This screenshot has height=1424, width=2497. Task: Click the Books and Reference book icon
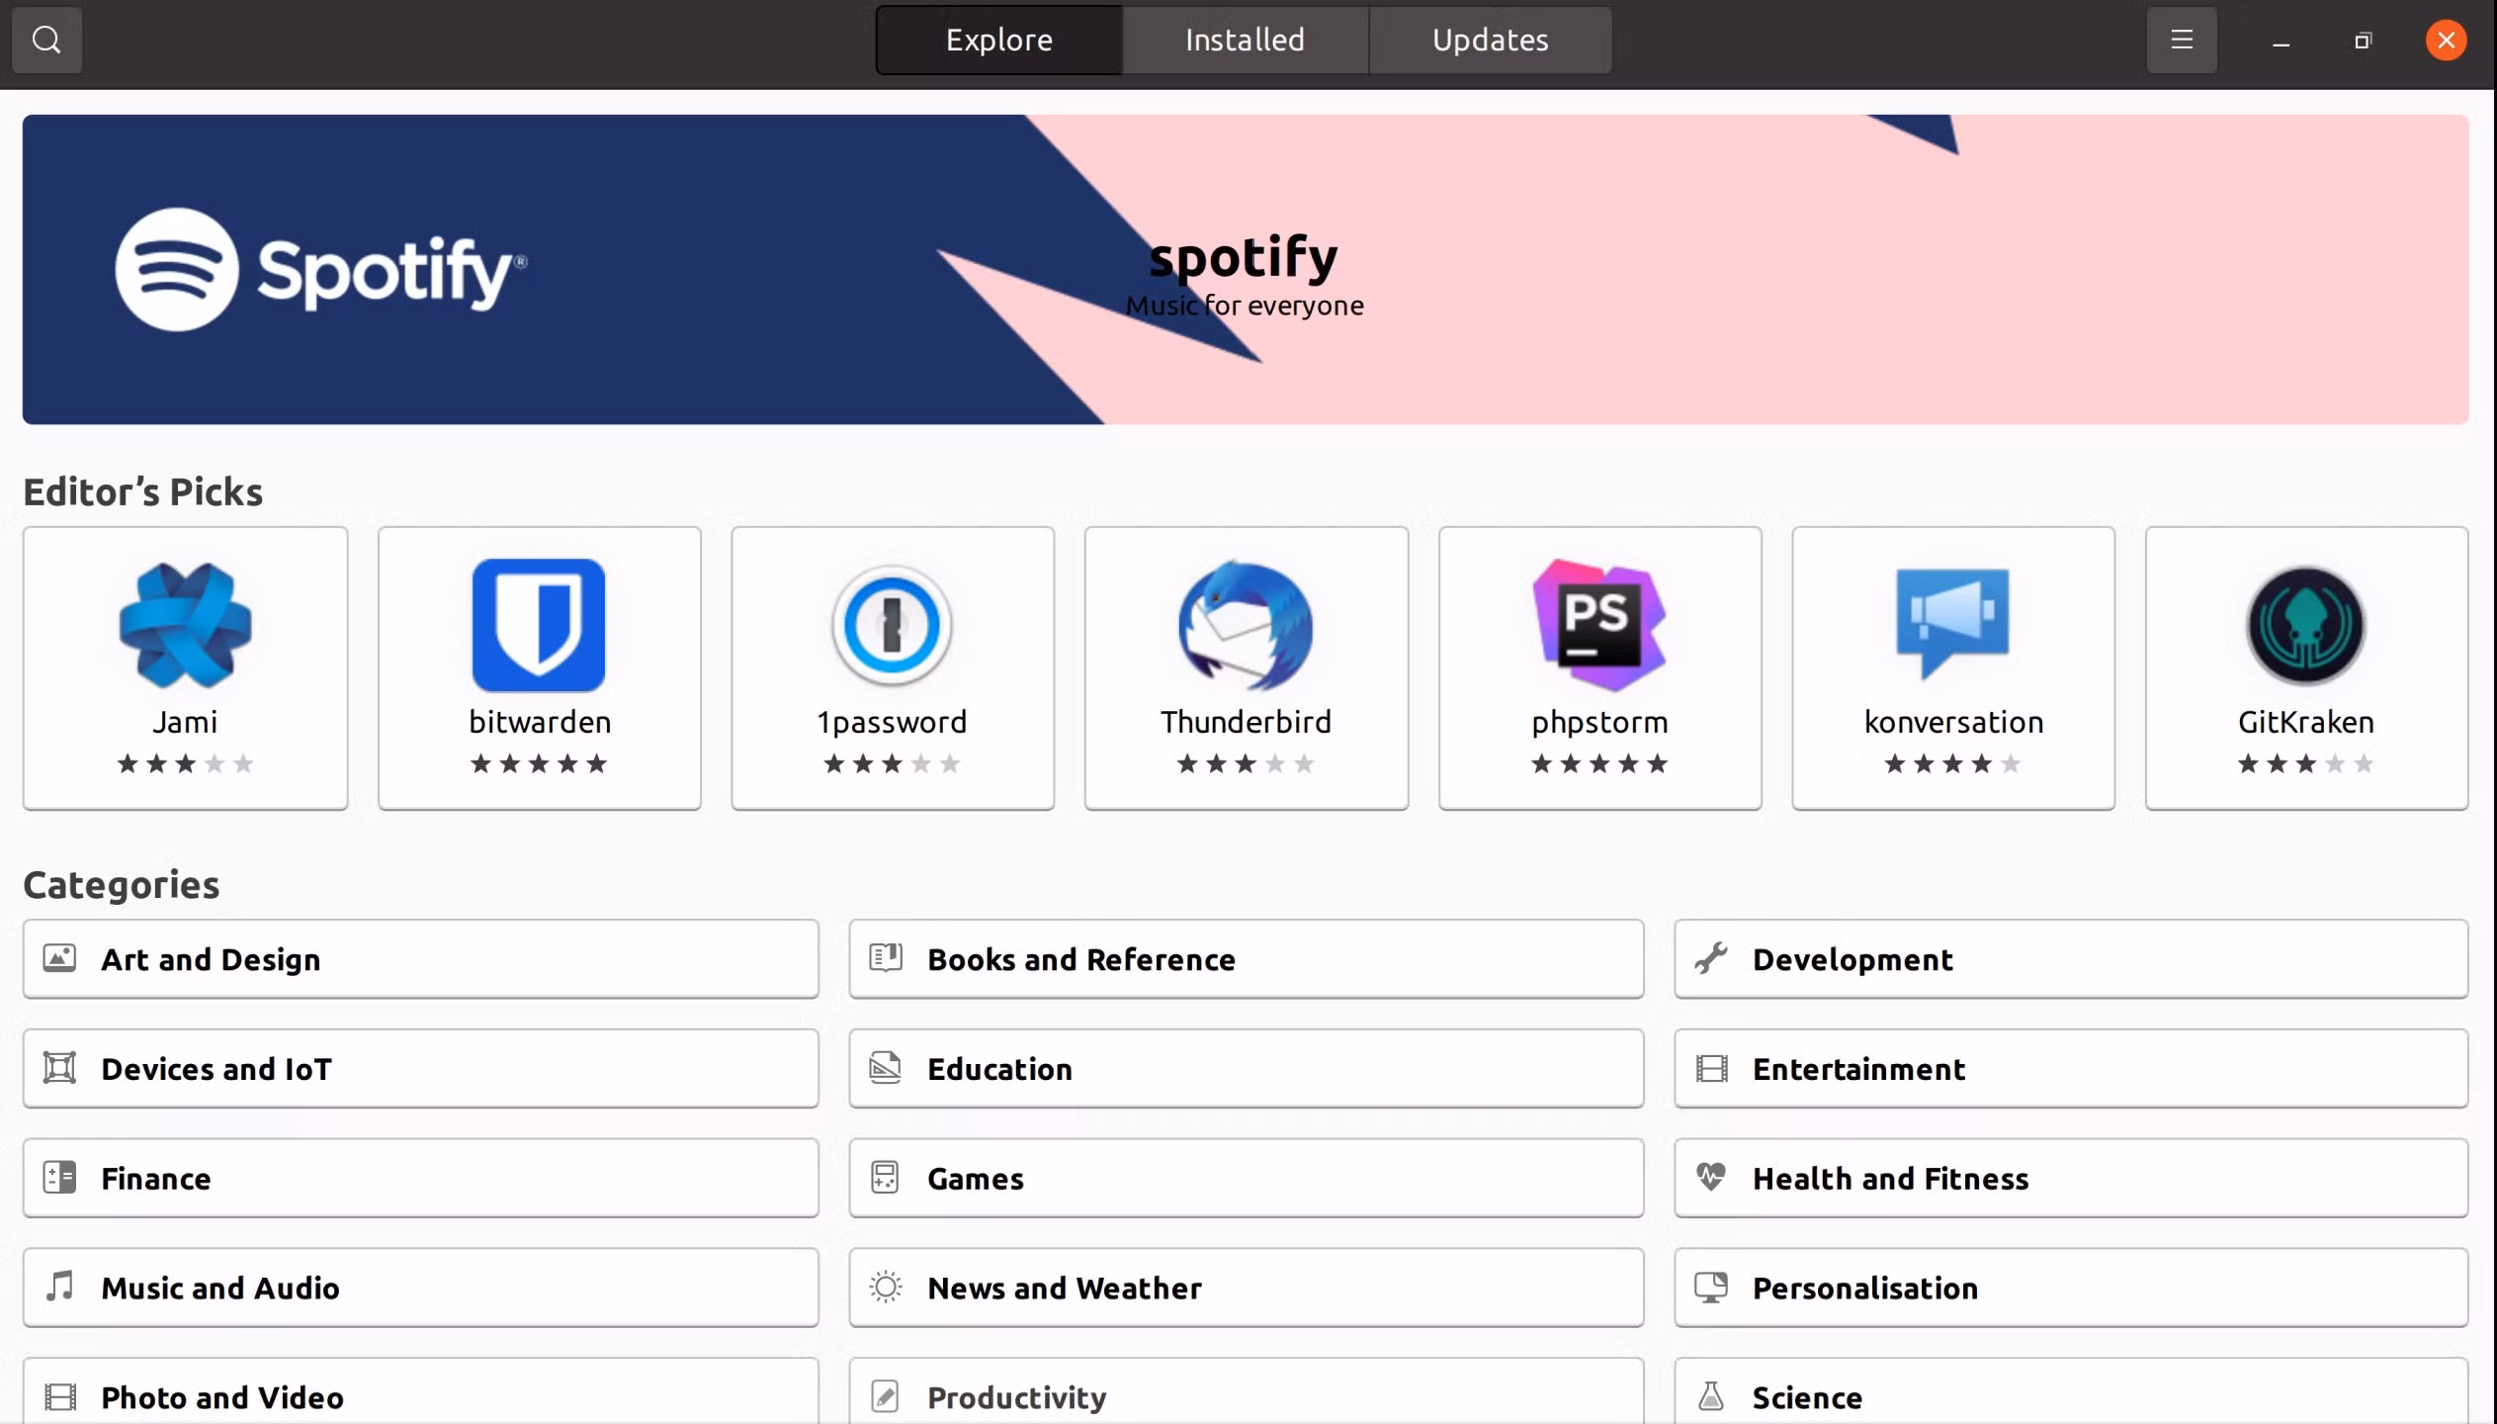pos(886,958)
